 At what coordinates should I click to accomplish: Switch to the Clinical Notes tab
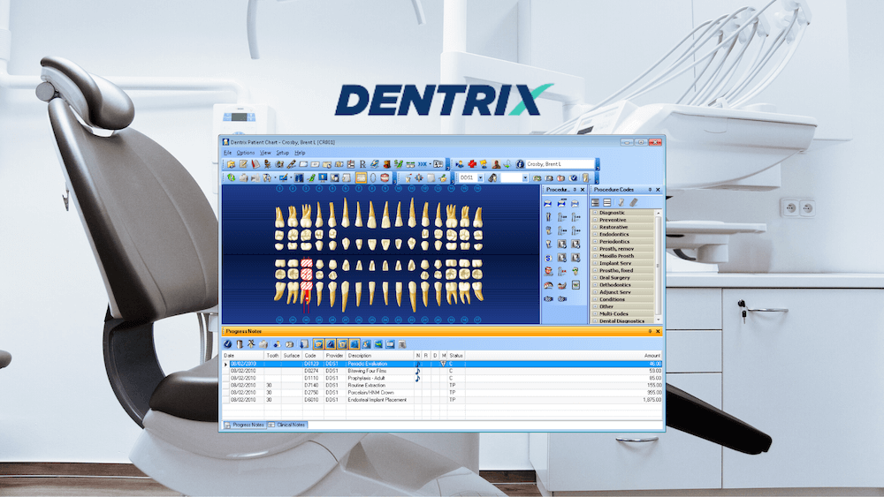tap(287, 425)
